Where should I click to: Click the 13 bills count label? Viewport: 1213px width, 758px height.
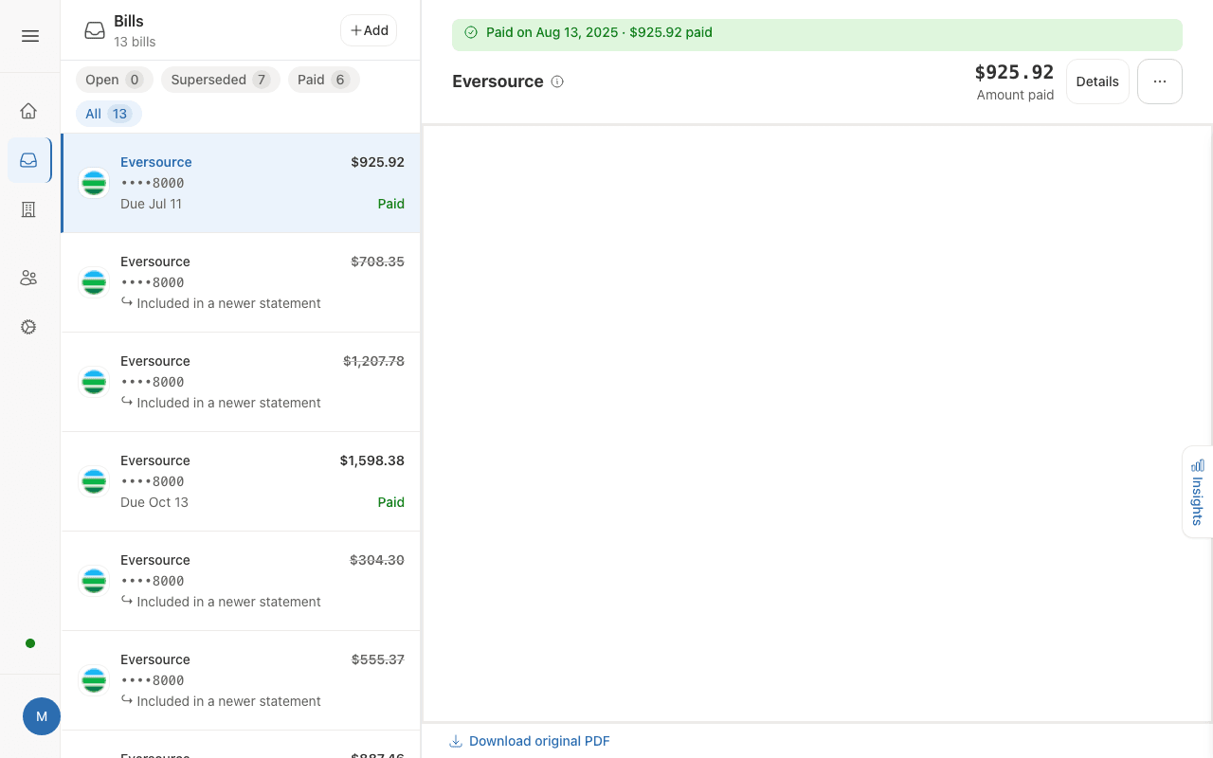point(135,42)
